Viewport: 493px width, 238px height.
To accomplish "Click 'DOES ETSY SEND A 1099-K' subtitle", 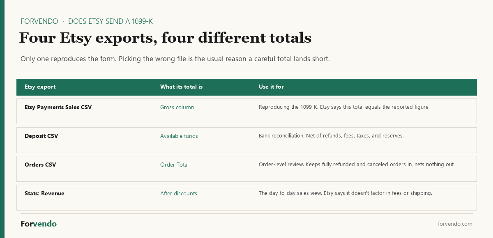I will 111,21.
